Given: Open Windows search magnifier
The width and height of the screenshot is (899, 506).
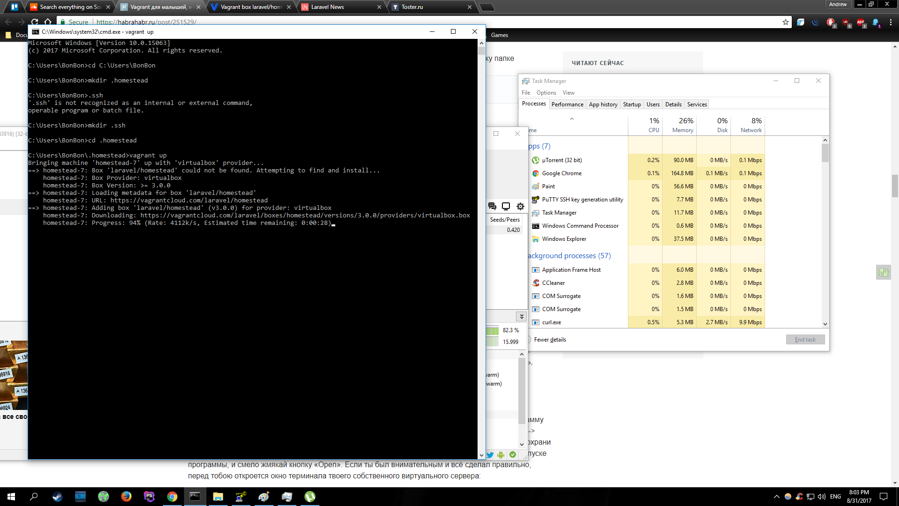Looking at the screenshot, I should click(34, 497).
